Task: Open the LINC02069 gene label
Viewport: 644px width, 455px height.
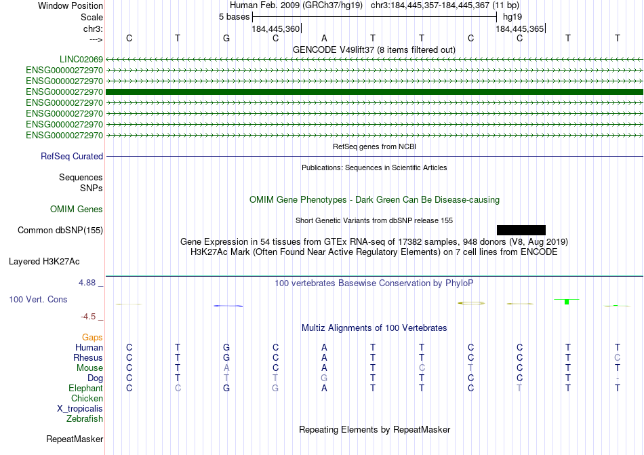Action: click(81, 60)
